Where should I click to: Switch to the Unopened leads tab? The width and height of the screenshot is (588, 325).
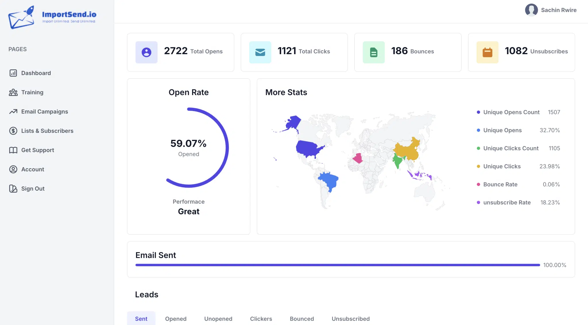[218, 319]
